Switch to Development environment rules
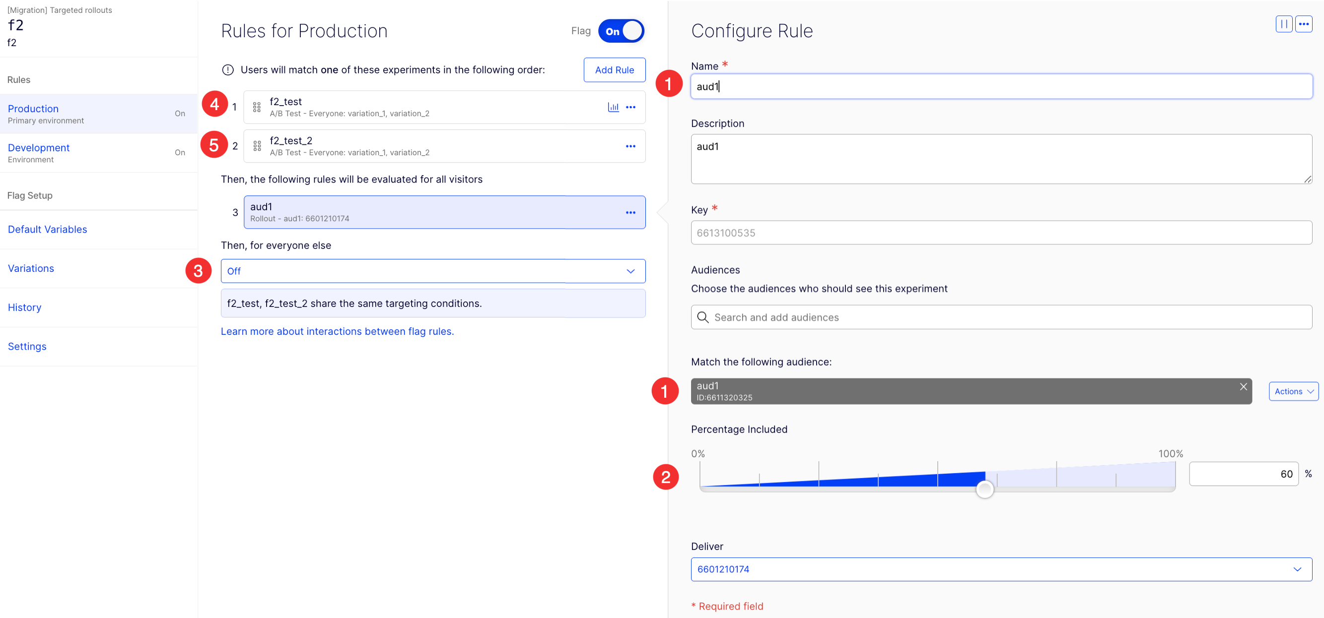 39,148
